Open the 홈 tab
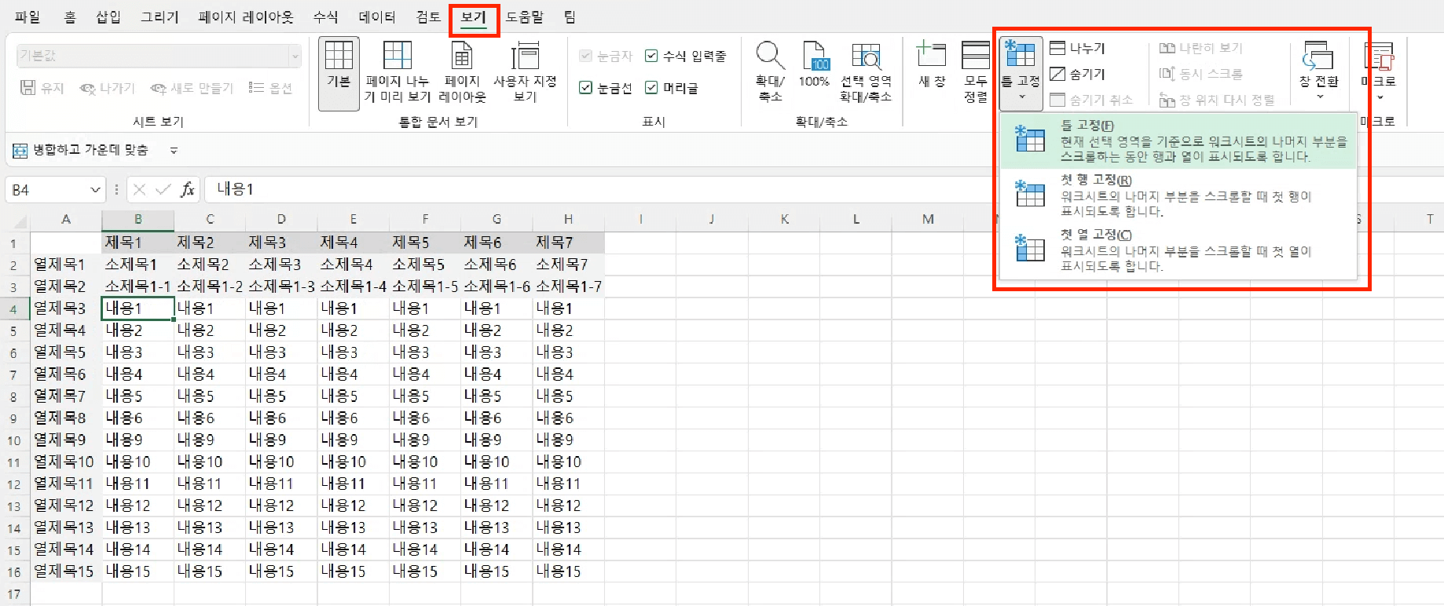 [x=70, y=17]
